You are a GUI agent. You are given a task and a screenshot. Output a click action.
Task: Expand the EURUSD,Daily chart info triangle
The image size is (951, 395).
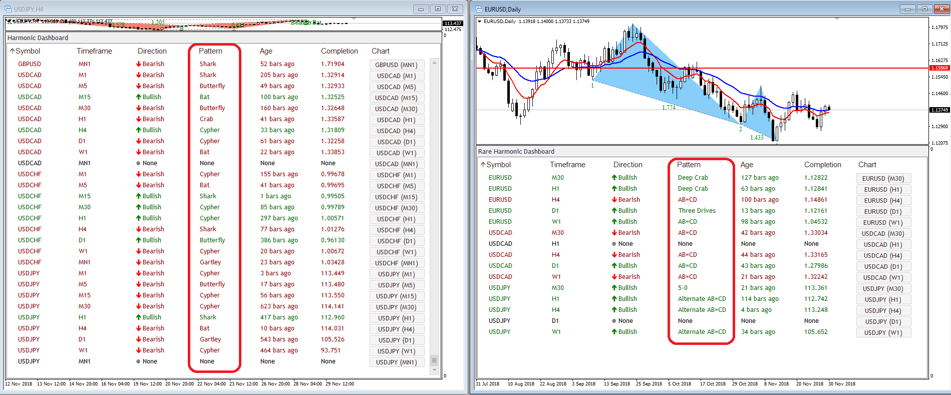[x=480, y=22]
